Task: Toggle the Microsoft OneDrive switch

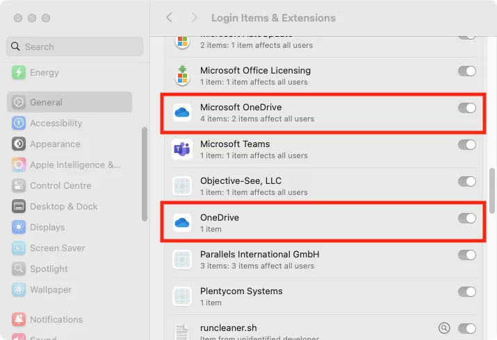Action: tap(467, 108)
